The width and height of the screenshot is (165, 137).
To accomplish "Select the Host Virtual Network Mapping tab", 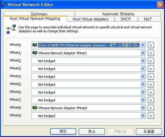I will [35, 19].
